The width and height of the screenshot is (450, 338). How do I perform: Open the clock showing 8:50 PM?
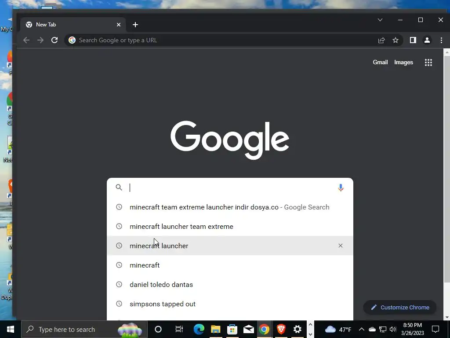[x=412, y=329]
